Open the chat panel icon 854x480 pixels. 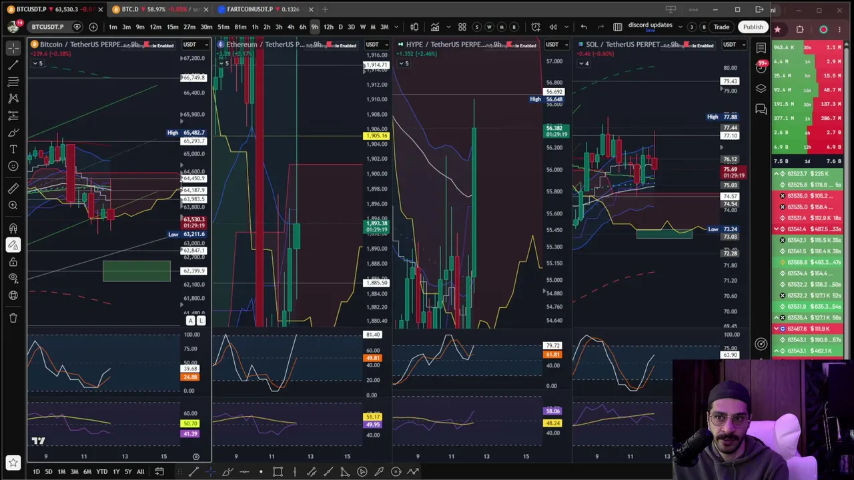pyautogui.click(x=761, y=109)
